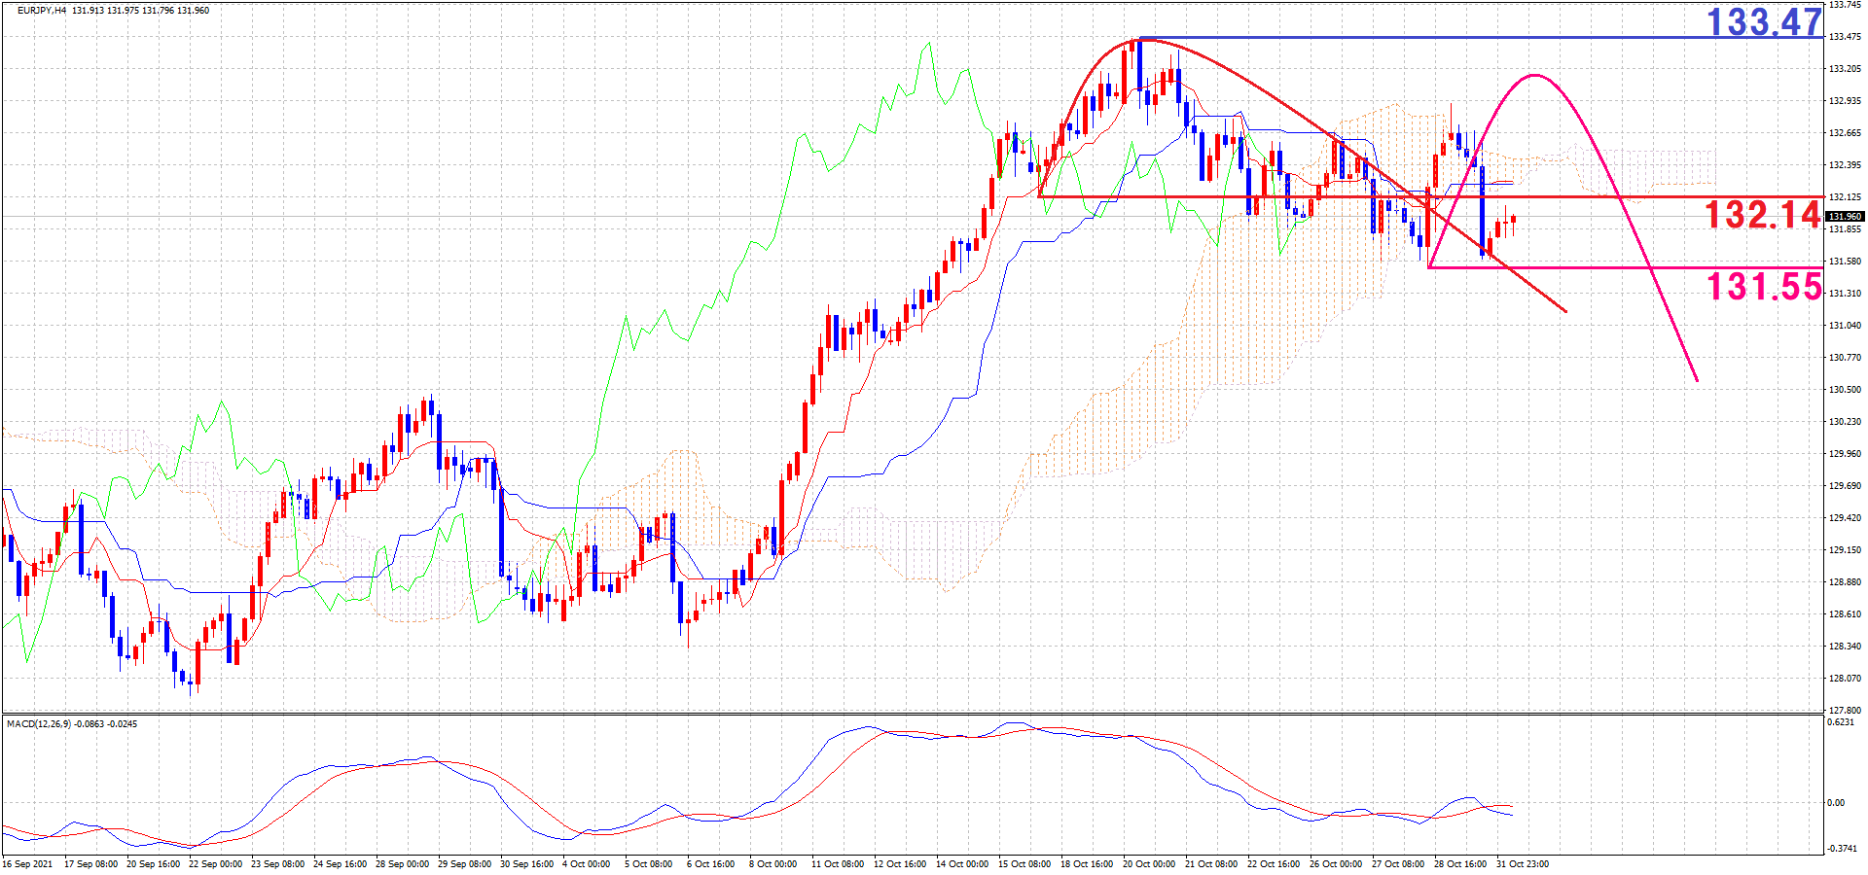Click the 31 Oct 23:00 time label

pos(1523,864)
